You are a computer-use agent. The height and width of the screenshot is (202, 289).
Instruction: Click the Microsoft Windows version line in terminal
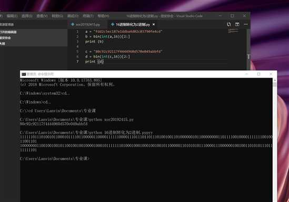[x=61, y=80]
